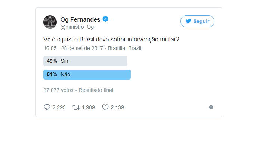The image size is (260, 142).
Task: Click the Resultado final label
Action: [x=96, y=90]
